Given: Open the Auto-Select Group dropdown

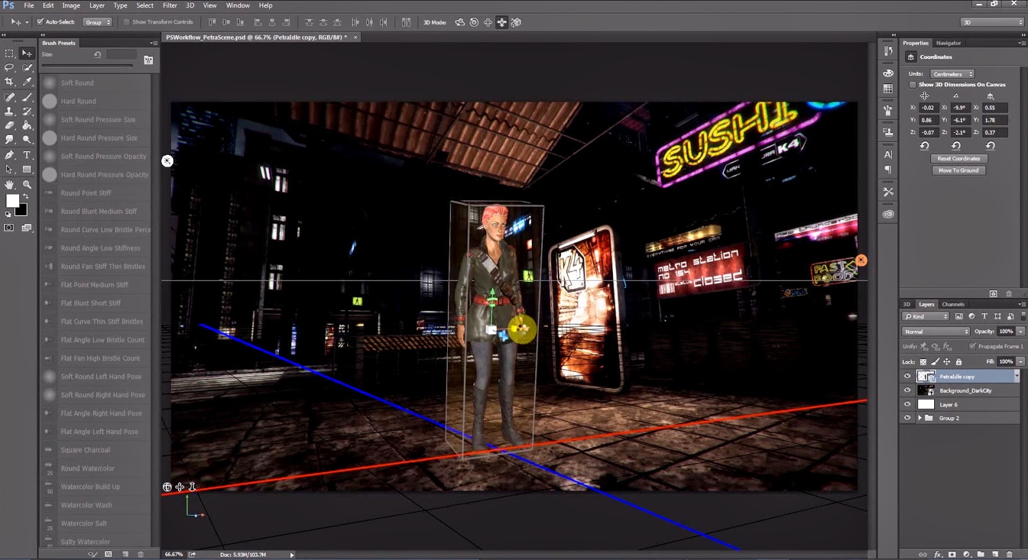Looking at the screenshot, I should [x=97, y=22].
